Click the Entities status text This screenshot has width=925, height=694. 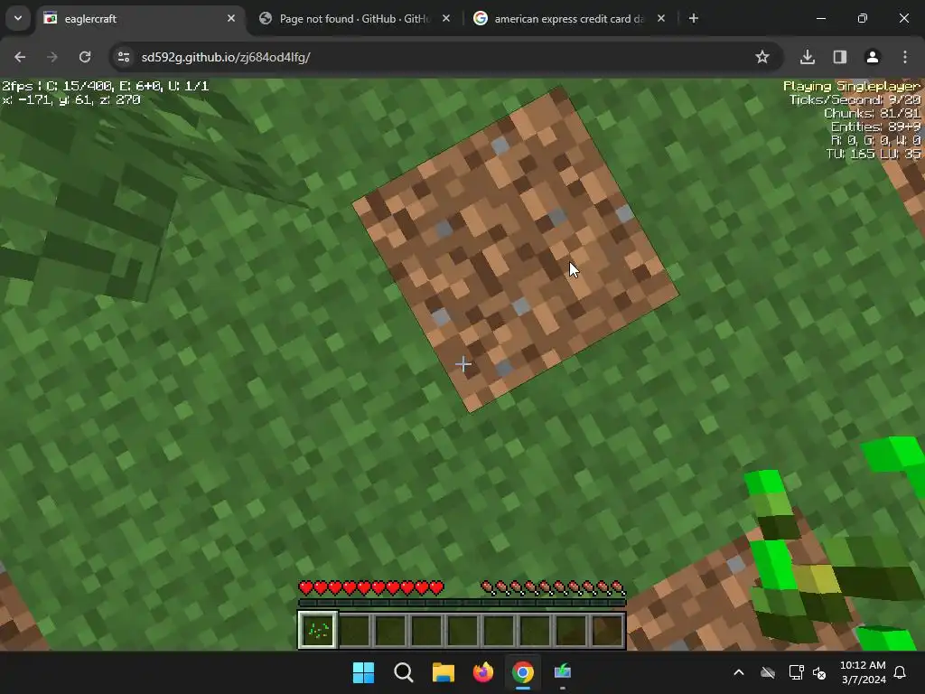pos(875,127)
